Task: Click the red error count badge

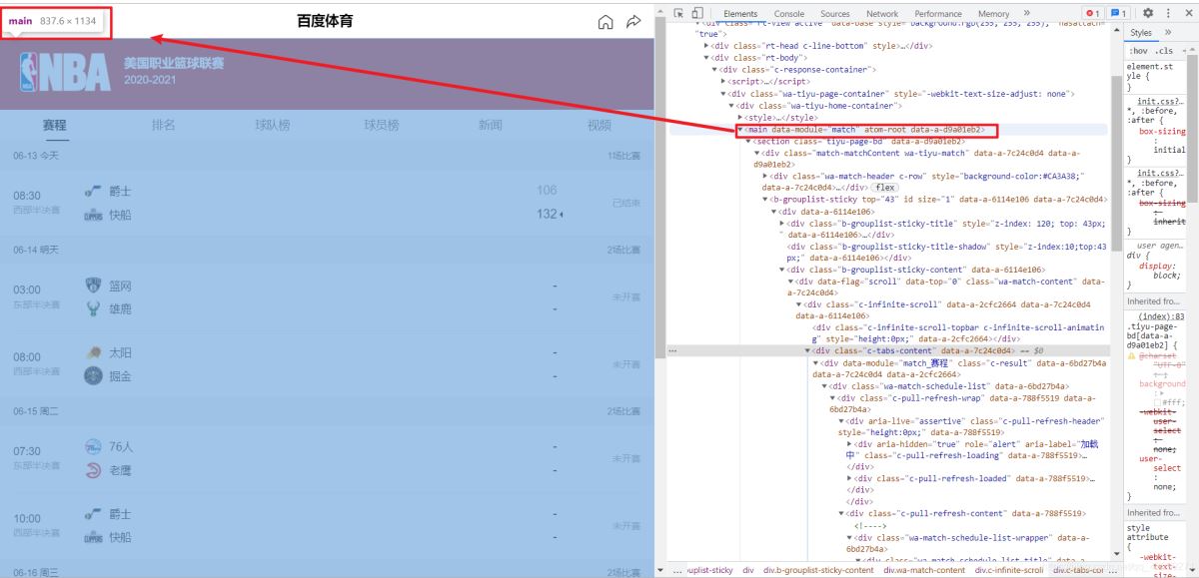Action: 1093,13
